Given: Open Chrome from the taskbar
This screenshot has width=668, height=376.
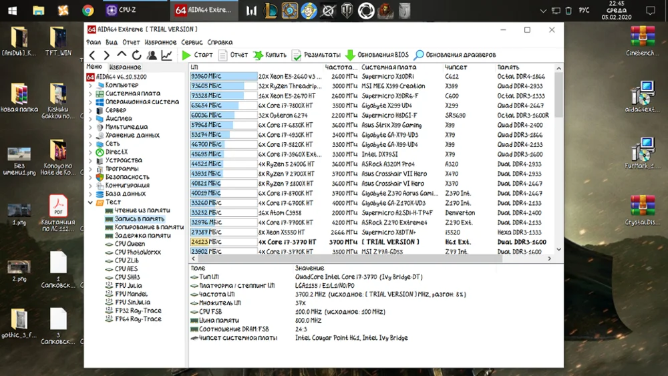Looking at the screenshot, I should click(x=88, y=10).
